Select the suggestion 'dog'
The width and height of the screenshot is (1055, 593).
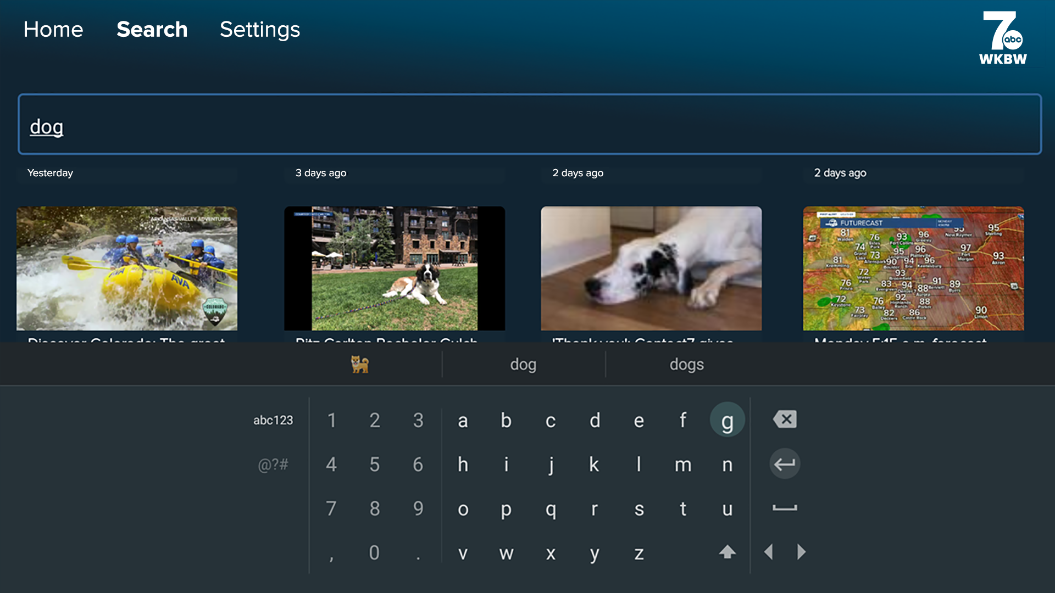[523, 364]
